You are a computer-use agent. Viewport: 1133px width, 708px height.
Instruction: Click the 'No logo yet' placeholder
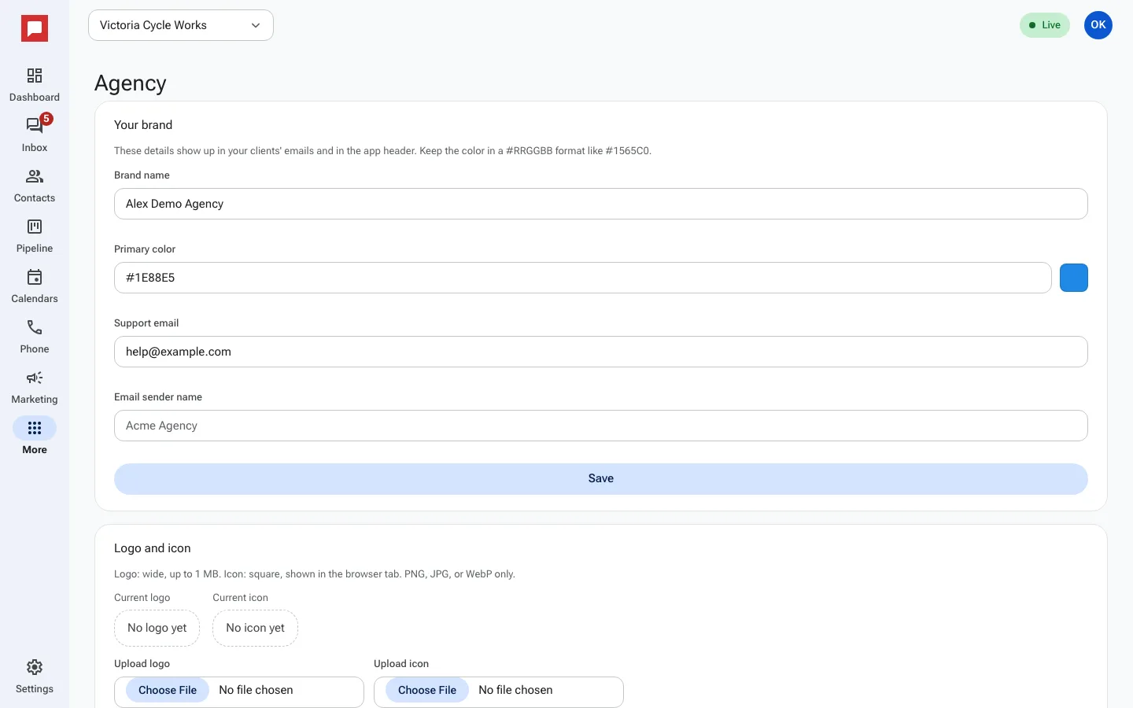tap(157, 629)
